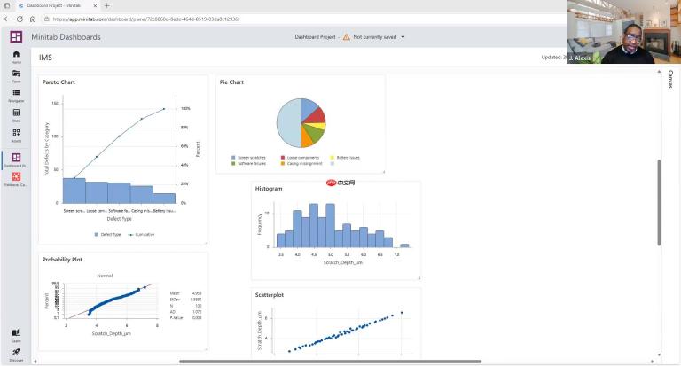Screen dimensions: 681x366
Task: Click the Defect Type axis label
Action: coord(119,219)
